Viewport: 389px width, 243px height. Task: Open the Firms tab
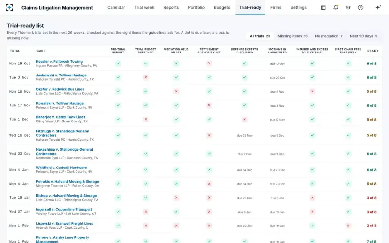(276, 7)
